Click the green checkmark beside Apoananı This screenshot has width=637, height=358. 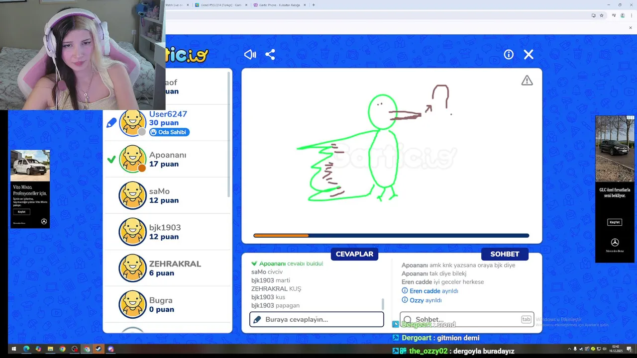coord(111,159)
